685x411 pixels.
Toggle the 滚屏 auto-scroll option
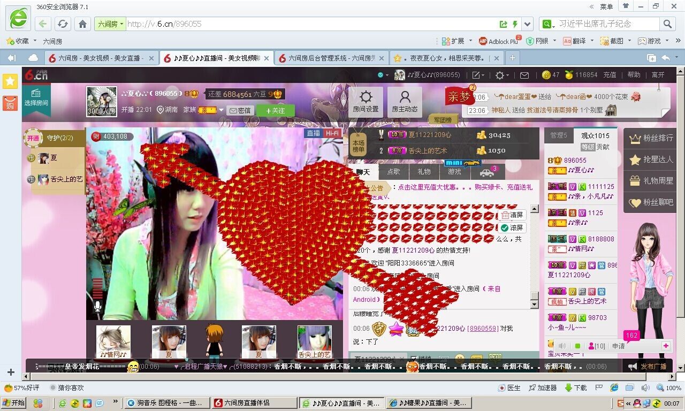(x=512, y=228)
